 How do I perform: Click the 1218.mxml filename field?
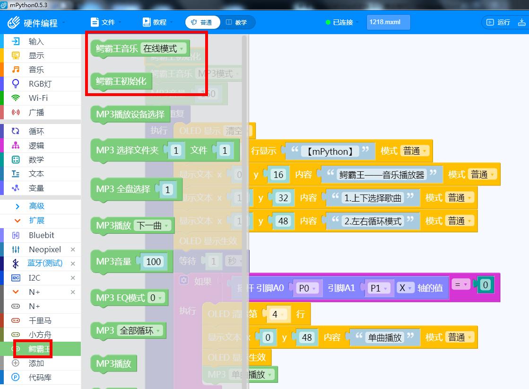(388, 22)
